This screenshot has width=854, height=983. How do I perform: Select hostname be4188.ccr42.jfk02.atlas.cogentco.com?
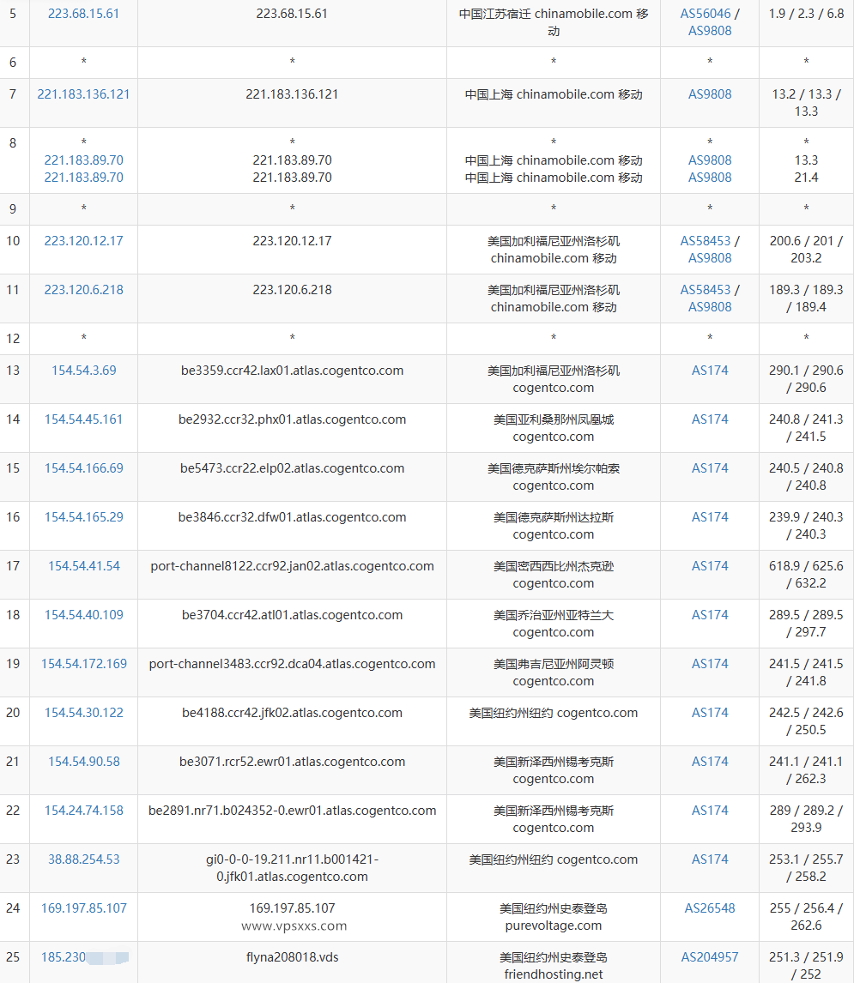pyautogui.click(x=292, y=713)
